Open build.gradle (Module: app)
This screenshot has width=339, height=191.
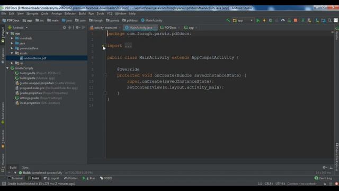(35, 78)
